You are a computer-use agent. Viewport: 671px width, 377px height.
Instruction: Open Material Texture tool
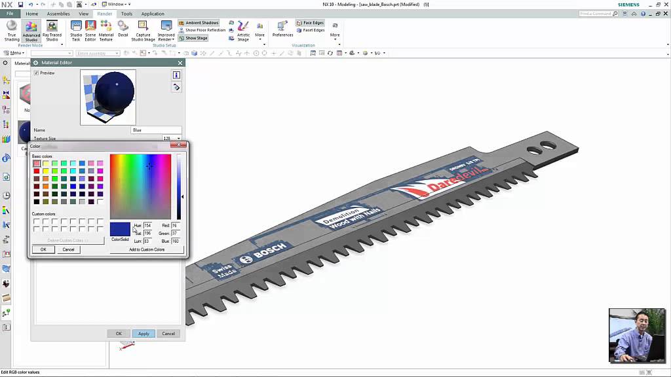[x=105, y=31]
